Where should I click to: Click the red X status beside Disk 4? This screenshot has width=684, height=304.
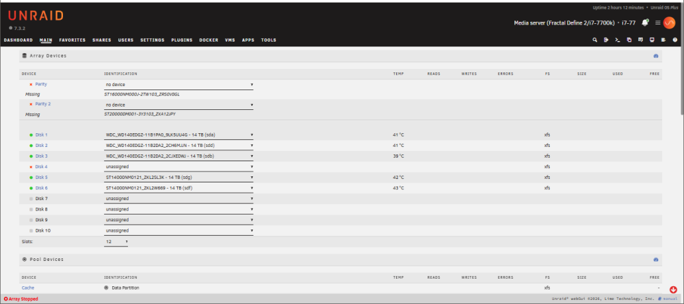tap(31, 167)
